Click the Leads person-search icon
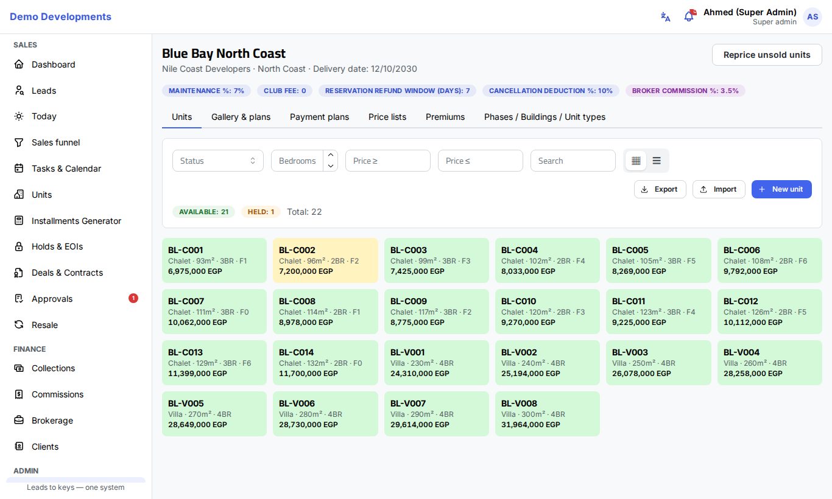This screenshot has width=832, height=499. [19, 91]
